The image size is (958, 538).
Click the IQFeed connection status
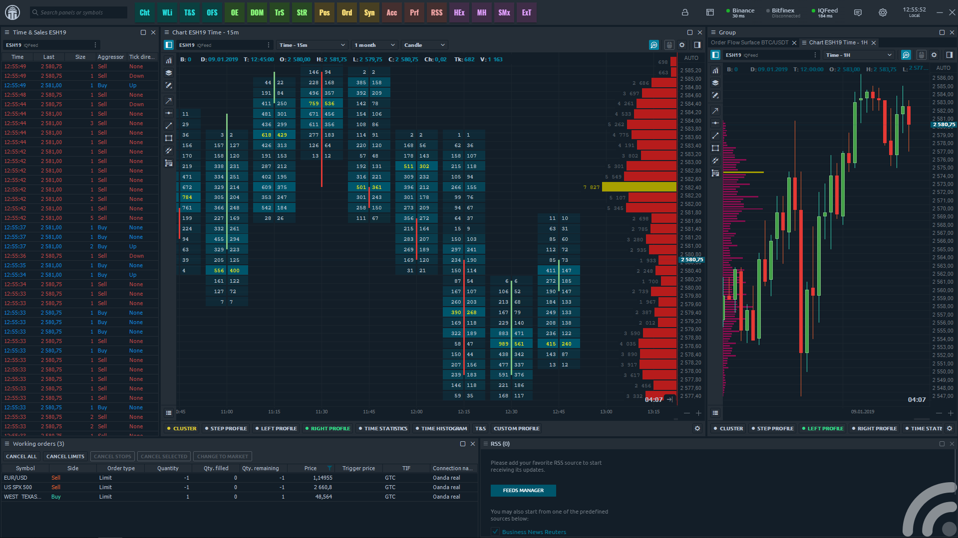click(825, 12)
